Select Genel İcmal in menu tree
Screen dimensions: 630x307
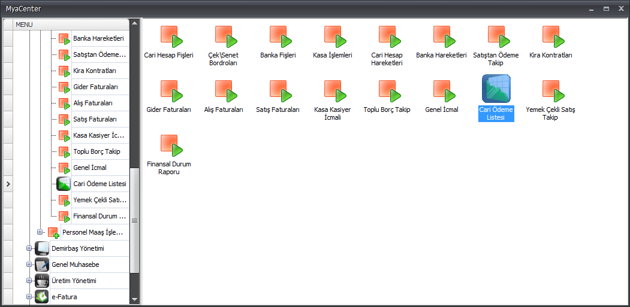pyautogui.click(x=90, y=168)
